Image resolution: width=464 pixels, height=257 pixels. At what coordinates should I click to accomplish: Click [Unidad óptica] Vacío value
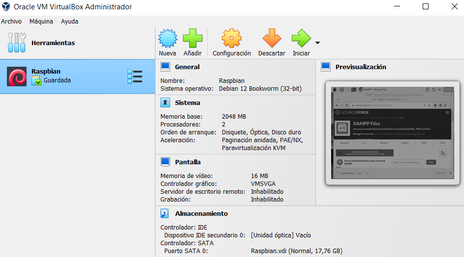(x=281, y=235)
